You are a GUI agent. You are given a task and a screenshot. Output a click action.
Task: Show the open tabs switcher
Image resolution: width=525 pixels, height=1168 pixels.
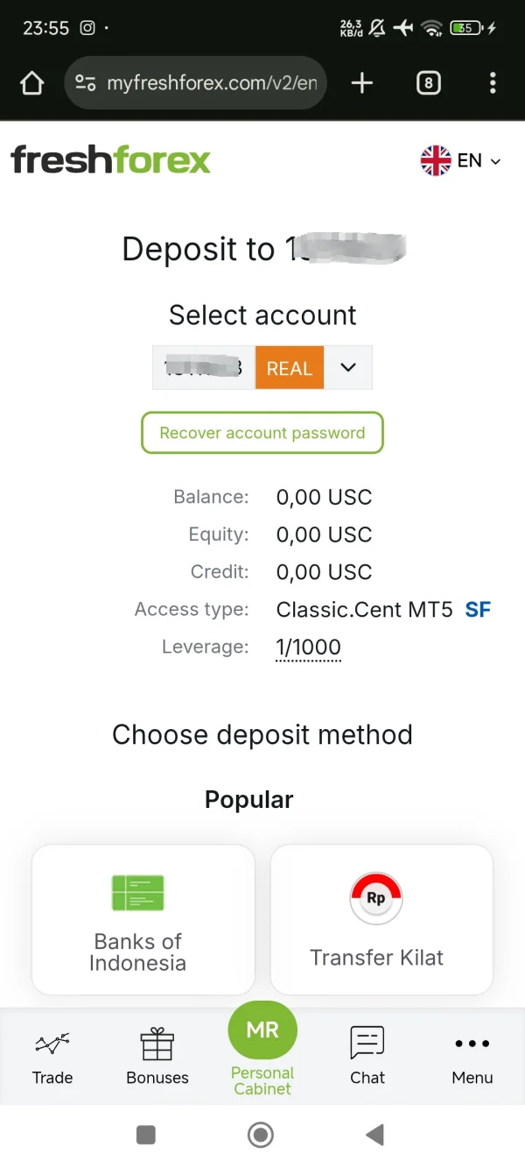428,83
